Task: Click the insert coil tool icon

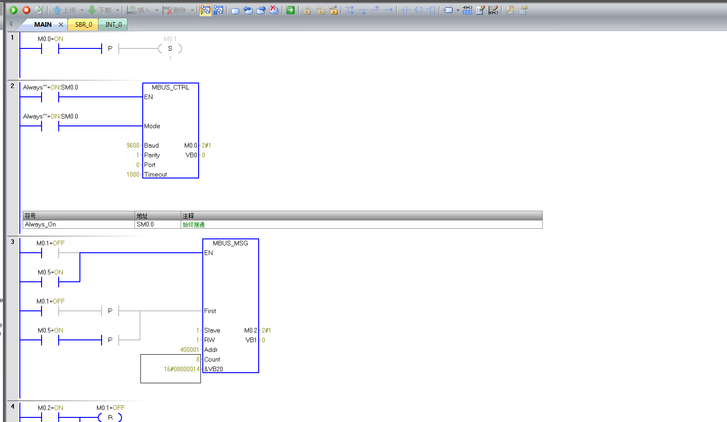Action: coord(418,10)
